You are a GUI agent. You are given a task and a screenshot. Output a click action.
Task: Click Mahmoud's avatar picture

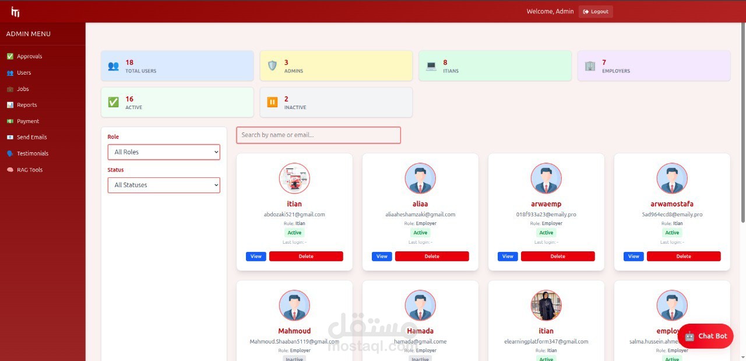(294, 306)
